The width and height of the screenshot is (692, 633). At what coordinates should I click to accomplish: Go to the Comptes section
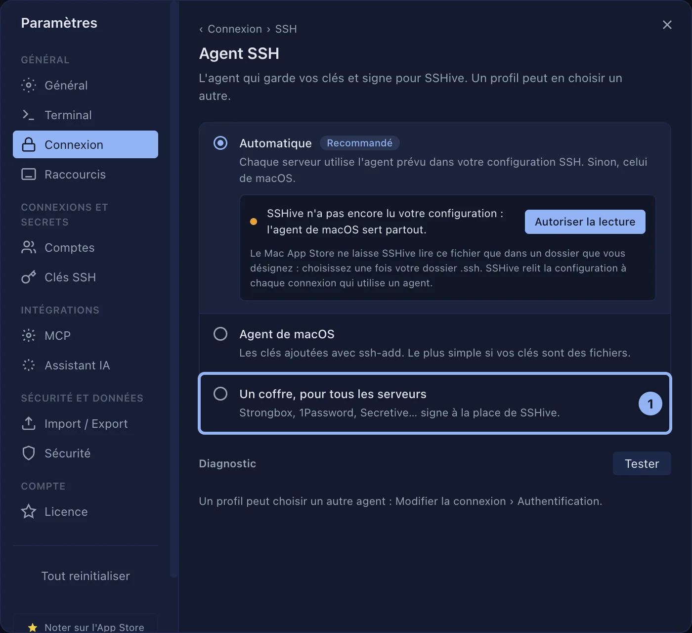click(x=86, y=247)
